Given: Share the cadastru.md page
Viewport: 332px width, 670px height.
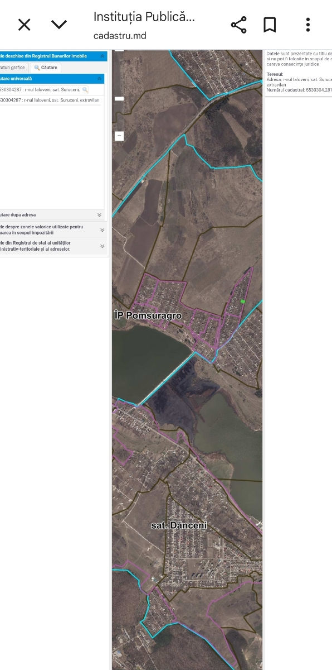Looking at the screenshot, I should (238, 25).
